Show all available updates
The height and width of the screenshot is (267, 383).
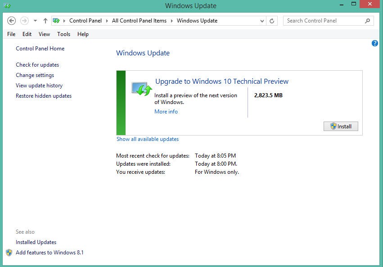tap(148, 139)
